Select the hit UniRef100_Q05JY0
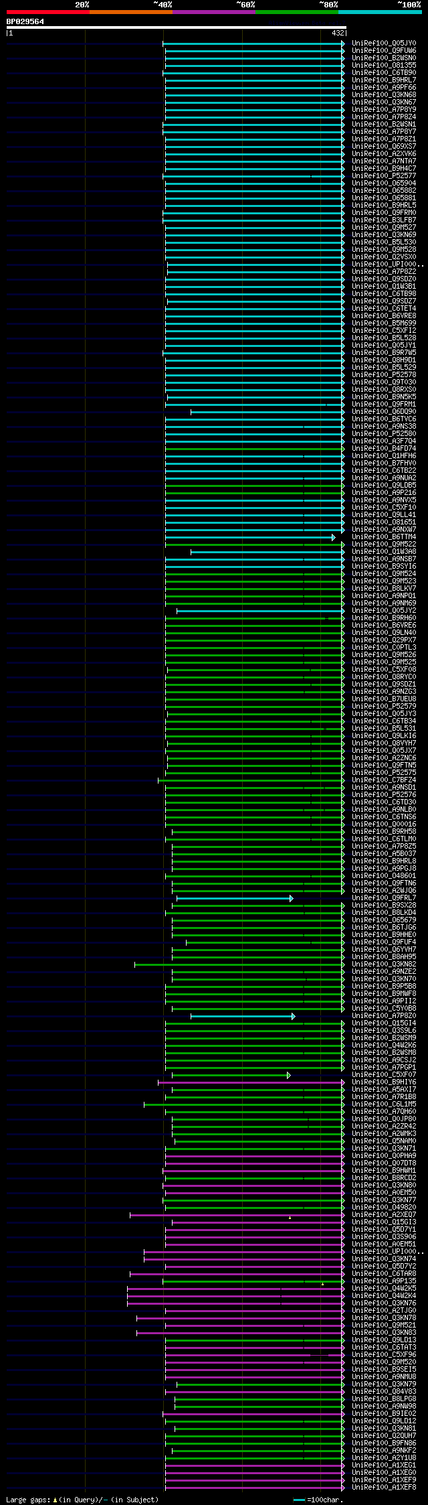Viewport: 428px width, 1505px height. (x=384, y=43)
